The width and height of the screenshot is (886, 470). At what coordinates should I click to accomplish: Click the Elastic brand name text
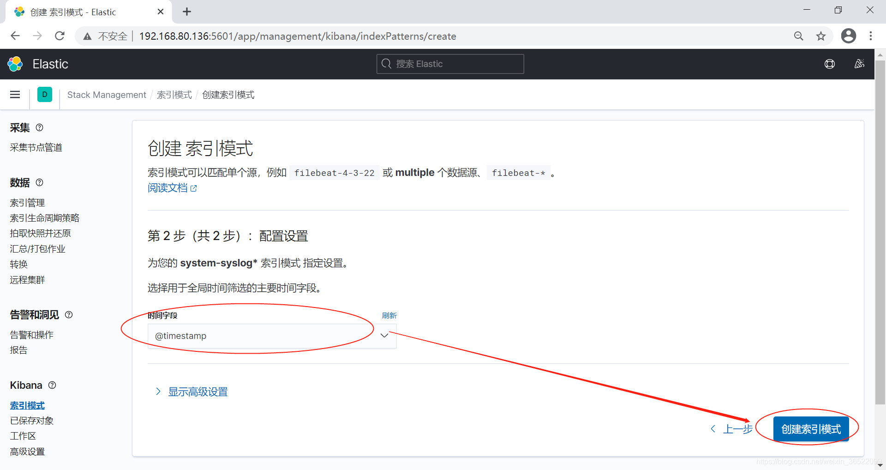(50, 64)
